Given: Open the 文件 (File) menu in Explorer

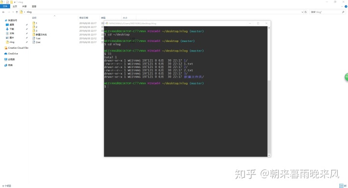Looking at the screenshot, I should 5,6.
